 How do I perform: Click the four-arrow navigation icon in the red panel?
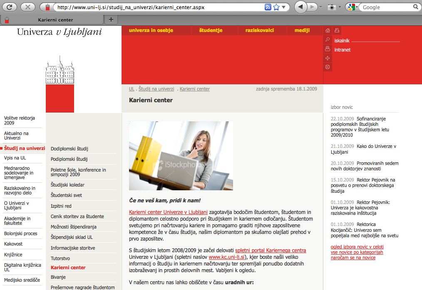click(328, 58)
